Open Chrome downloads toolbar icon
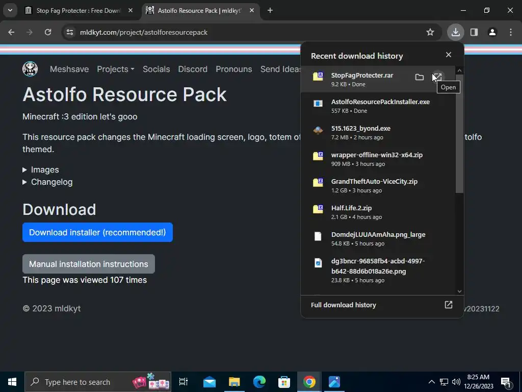This screenshot has height=392, width=522. coord(455,32)
